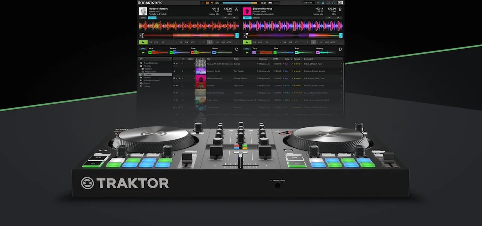The width and height of the screenshot is (482, 226).
Task: Open Preferences via the gear icon
Action: [x=323, y=3]
